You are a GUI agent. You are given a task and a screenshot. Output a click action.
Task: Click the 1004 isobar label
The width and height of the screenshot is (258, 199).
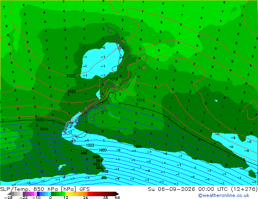pyautogui.click(x=137, y=146)
